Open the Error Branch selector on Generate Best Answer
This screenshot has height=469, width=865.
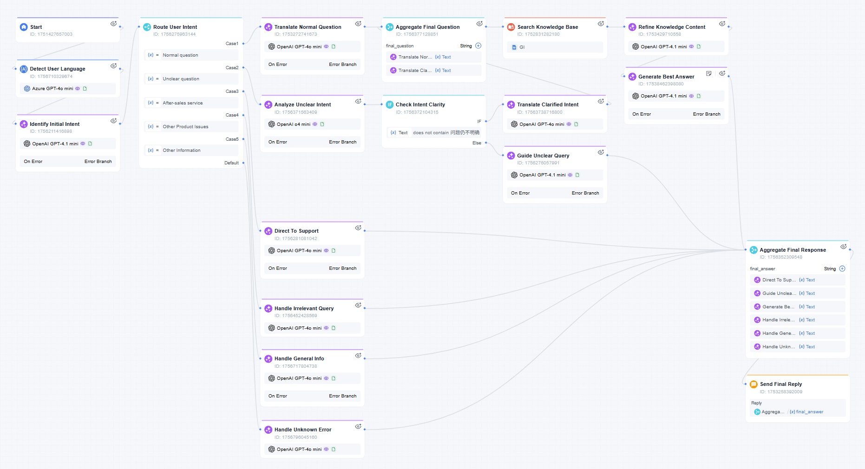[707, 114]
